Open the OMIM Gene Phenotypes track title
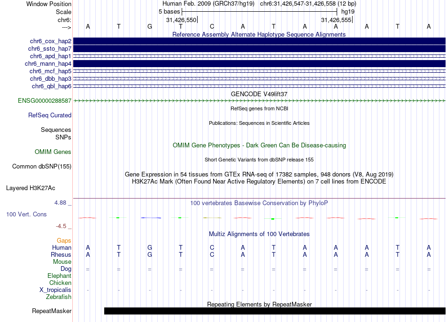The width and height of the screenshot is (446, 322). coord(260,146)
